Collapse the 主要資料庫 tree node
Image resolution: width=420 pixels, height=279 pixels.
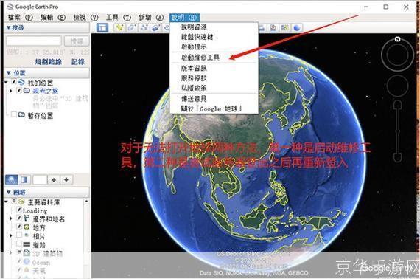coord(7,201)
